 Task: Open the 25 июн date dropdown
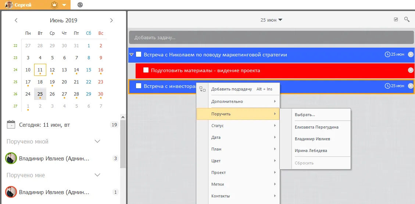click(x=271, y=20)
